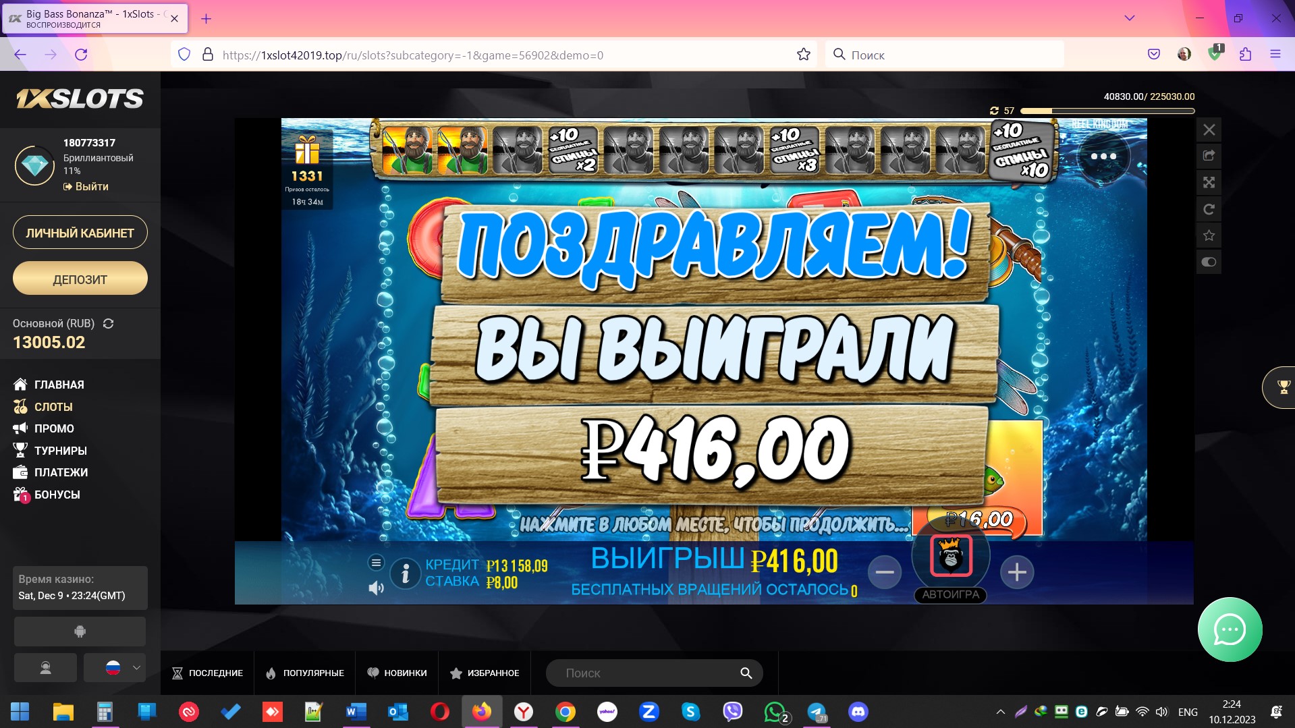The image size is (1295, 728).
Task: Bookmark this page with the star
Action: [803, 55]
